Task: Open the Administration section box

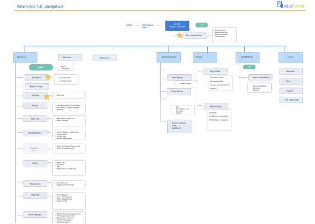Action: [169, 58]
